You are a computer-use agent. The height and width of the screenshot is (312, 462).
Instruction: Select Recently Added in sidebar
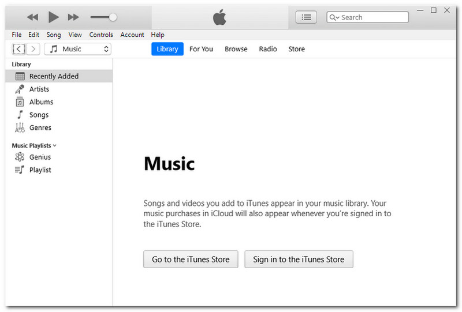59,76
